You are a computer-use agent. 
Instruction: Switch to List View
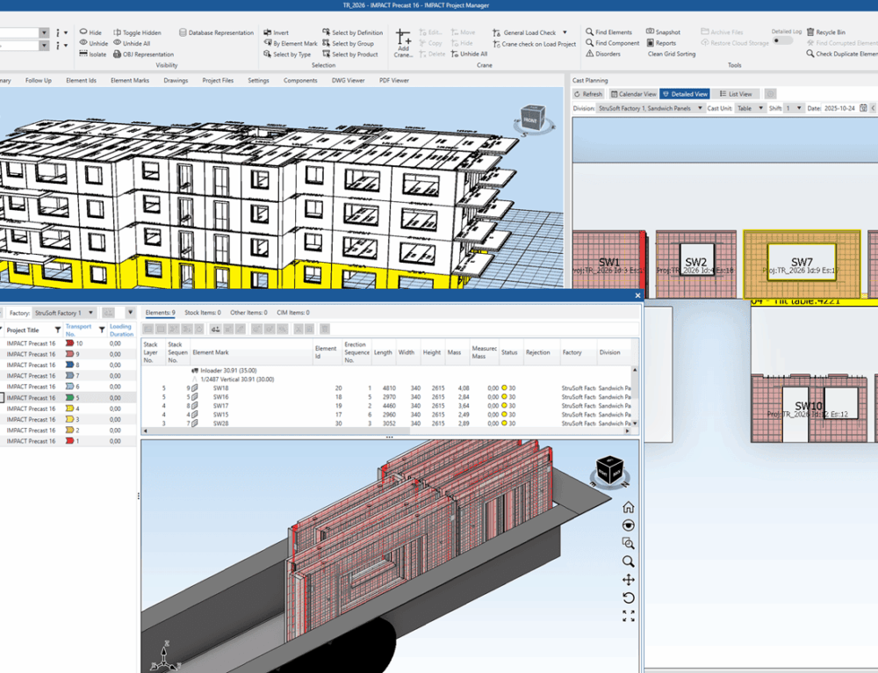pos(735,94)
